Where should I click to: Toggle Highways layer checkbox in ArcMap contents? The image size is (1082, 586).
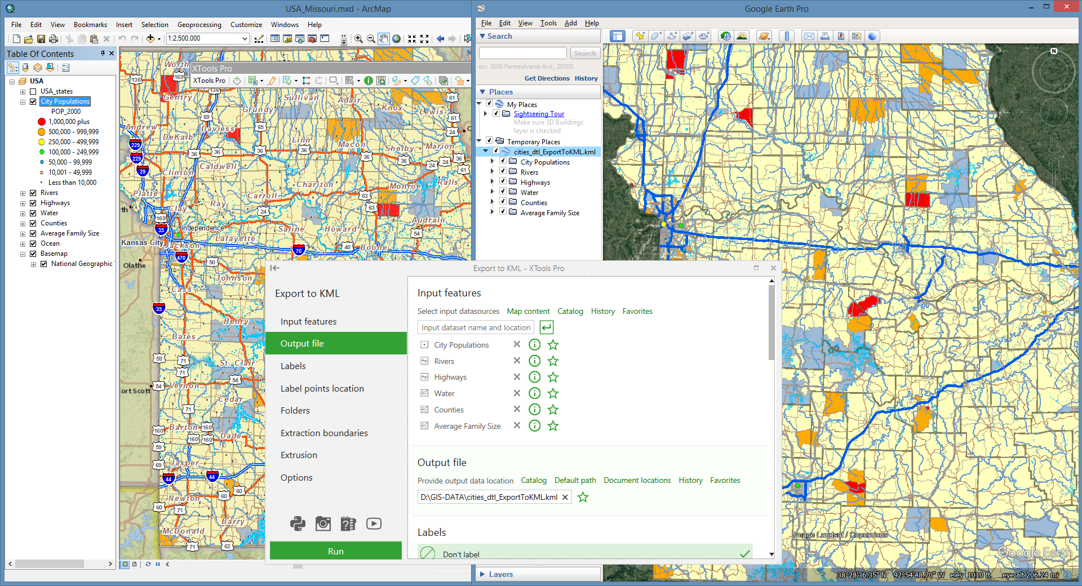(x=33, y=203)
